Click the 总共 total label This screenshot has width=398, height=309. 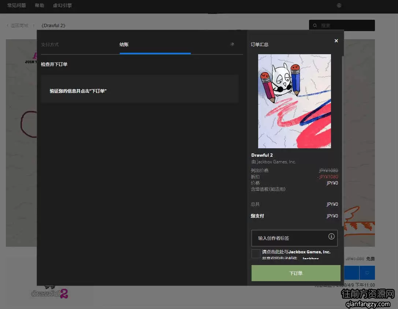[255, 204]
